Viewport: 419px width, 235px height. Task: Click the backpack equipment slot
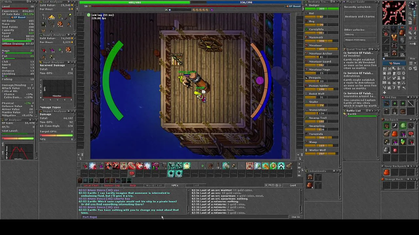(x=402, y=32)
